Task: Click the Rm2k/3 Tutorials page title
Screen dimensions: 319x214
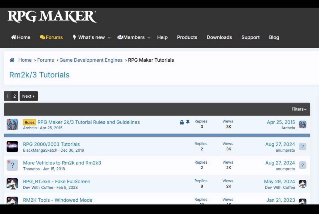Action: click(x=39, y=75)
